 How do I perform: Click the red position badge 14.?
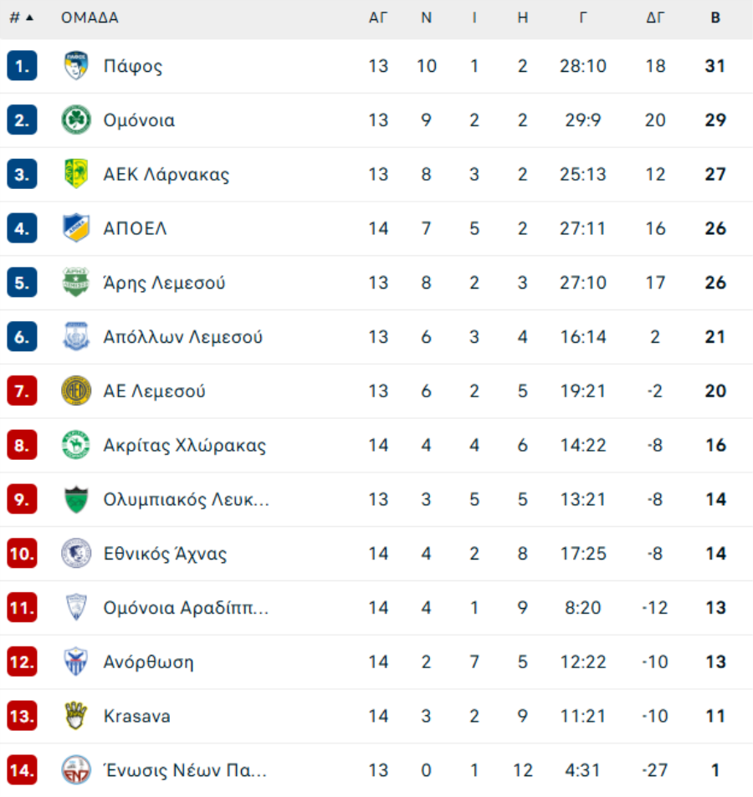click(x=22, y=770)
